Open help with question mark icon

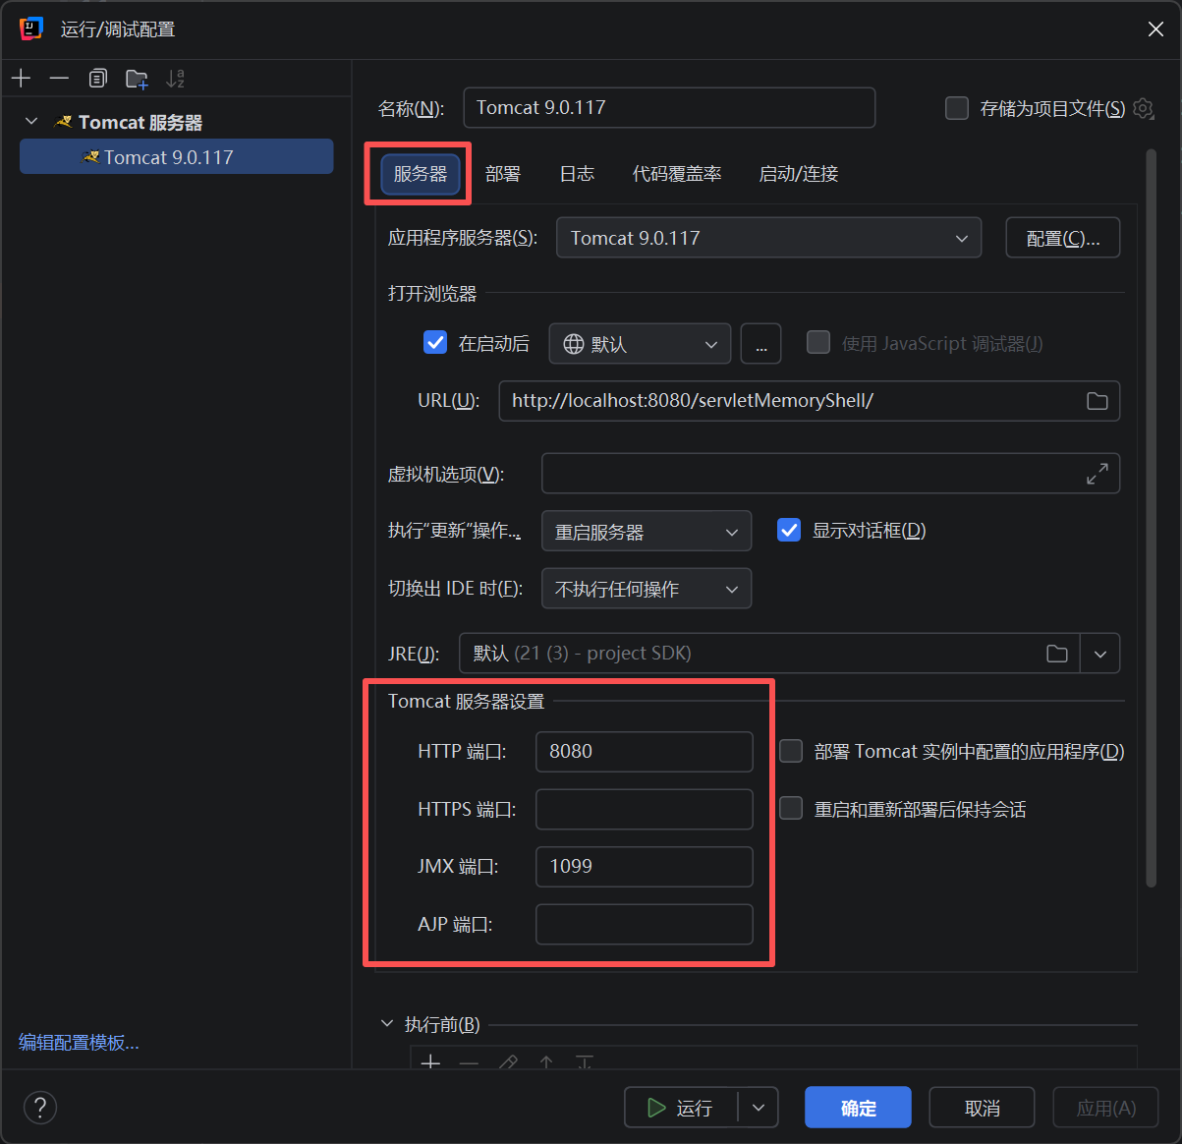40,1108
